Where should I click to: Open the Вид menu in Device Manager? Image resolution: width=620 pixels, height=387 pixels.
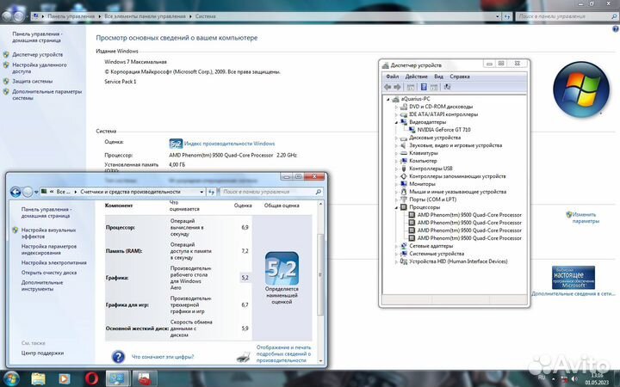438,77
